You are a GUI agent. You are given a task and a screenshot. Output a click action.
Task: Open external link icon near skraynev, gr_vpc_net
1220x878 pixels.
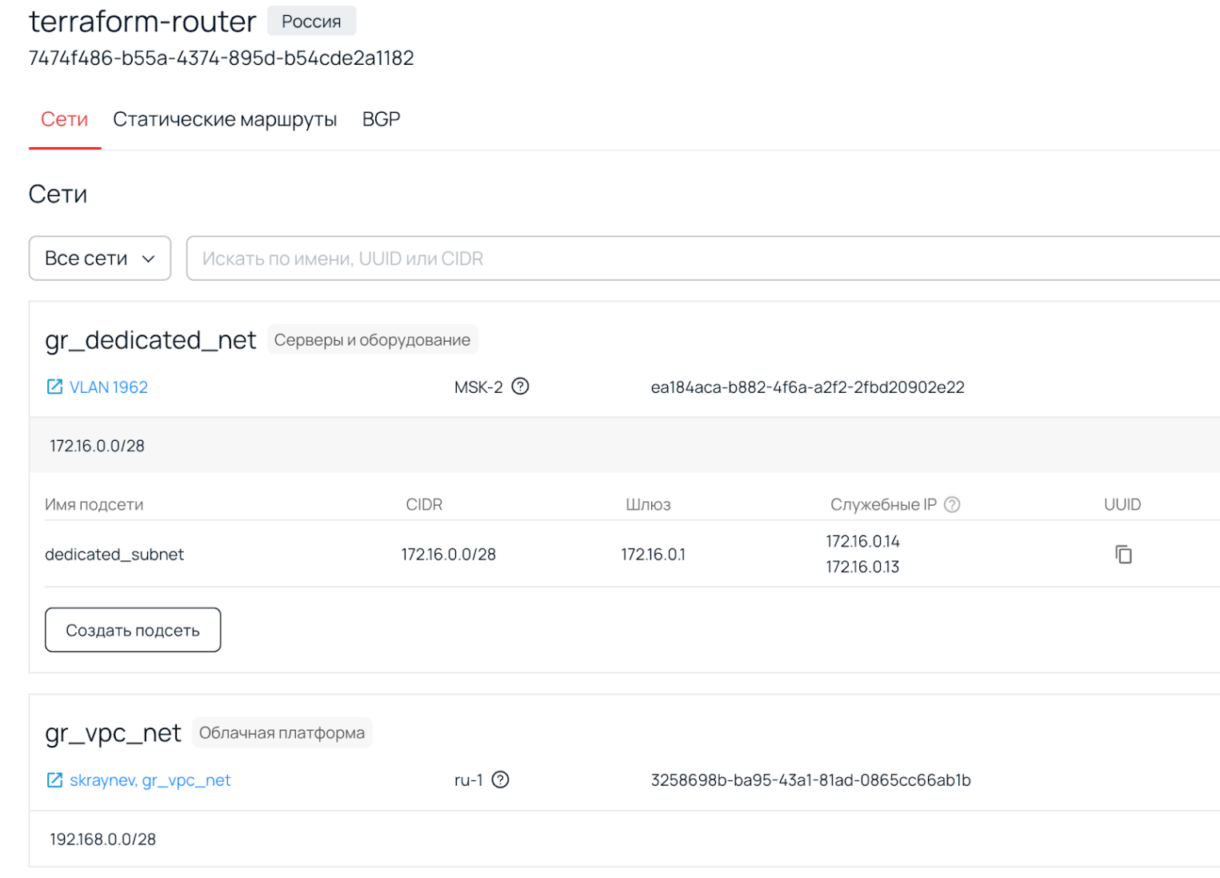(x=54, y=780)
